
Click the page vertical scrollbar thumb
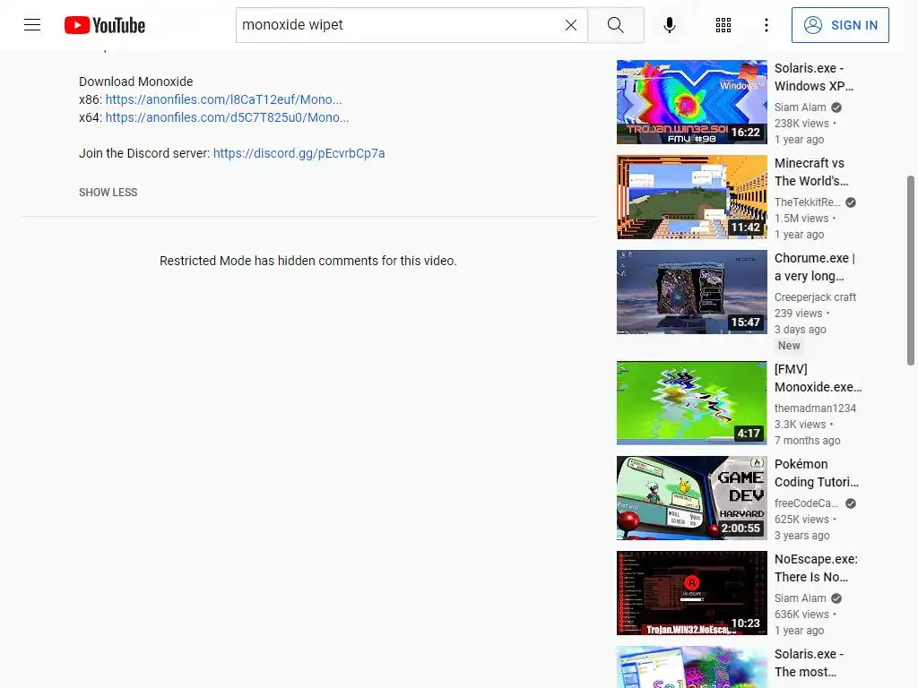tap(911, 271)
